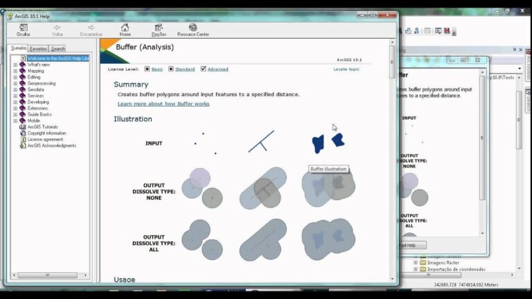Click the ArcGIS Tutorials open-book icon

coord(23,127)
